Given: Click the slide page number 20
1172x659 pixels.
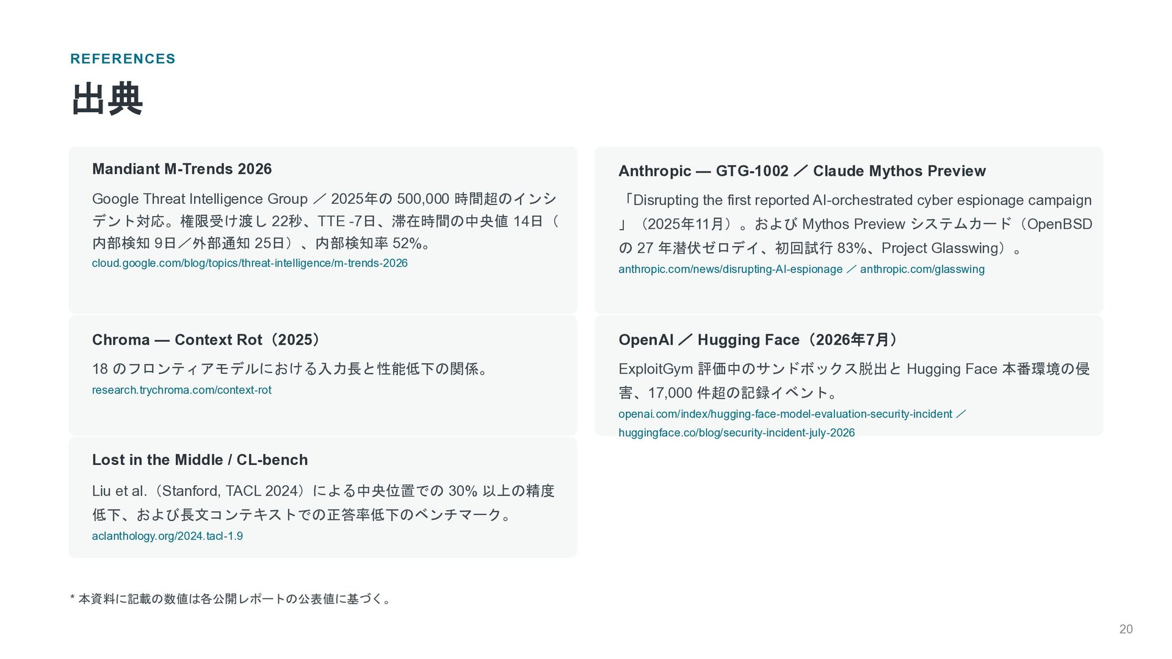Looking at the screenshot, I should point(1126,629).
